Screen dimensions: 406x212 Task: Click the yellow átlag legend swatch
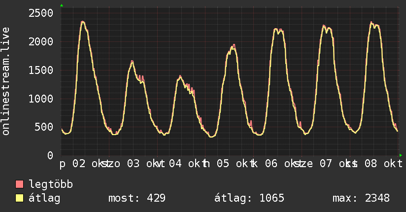(19, 198)
